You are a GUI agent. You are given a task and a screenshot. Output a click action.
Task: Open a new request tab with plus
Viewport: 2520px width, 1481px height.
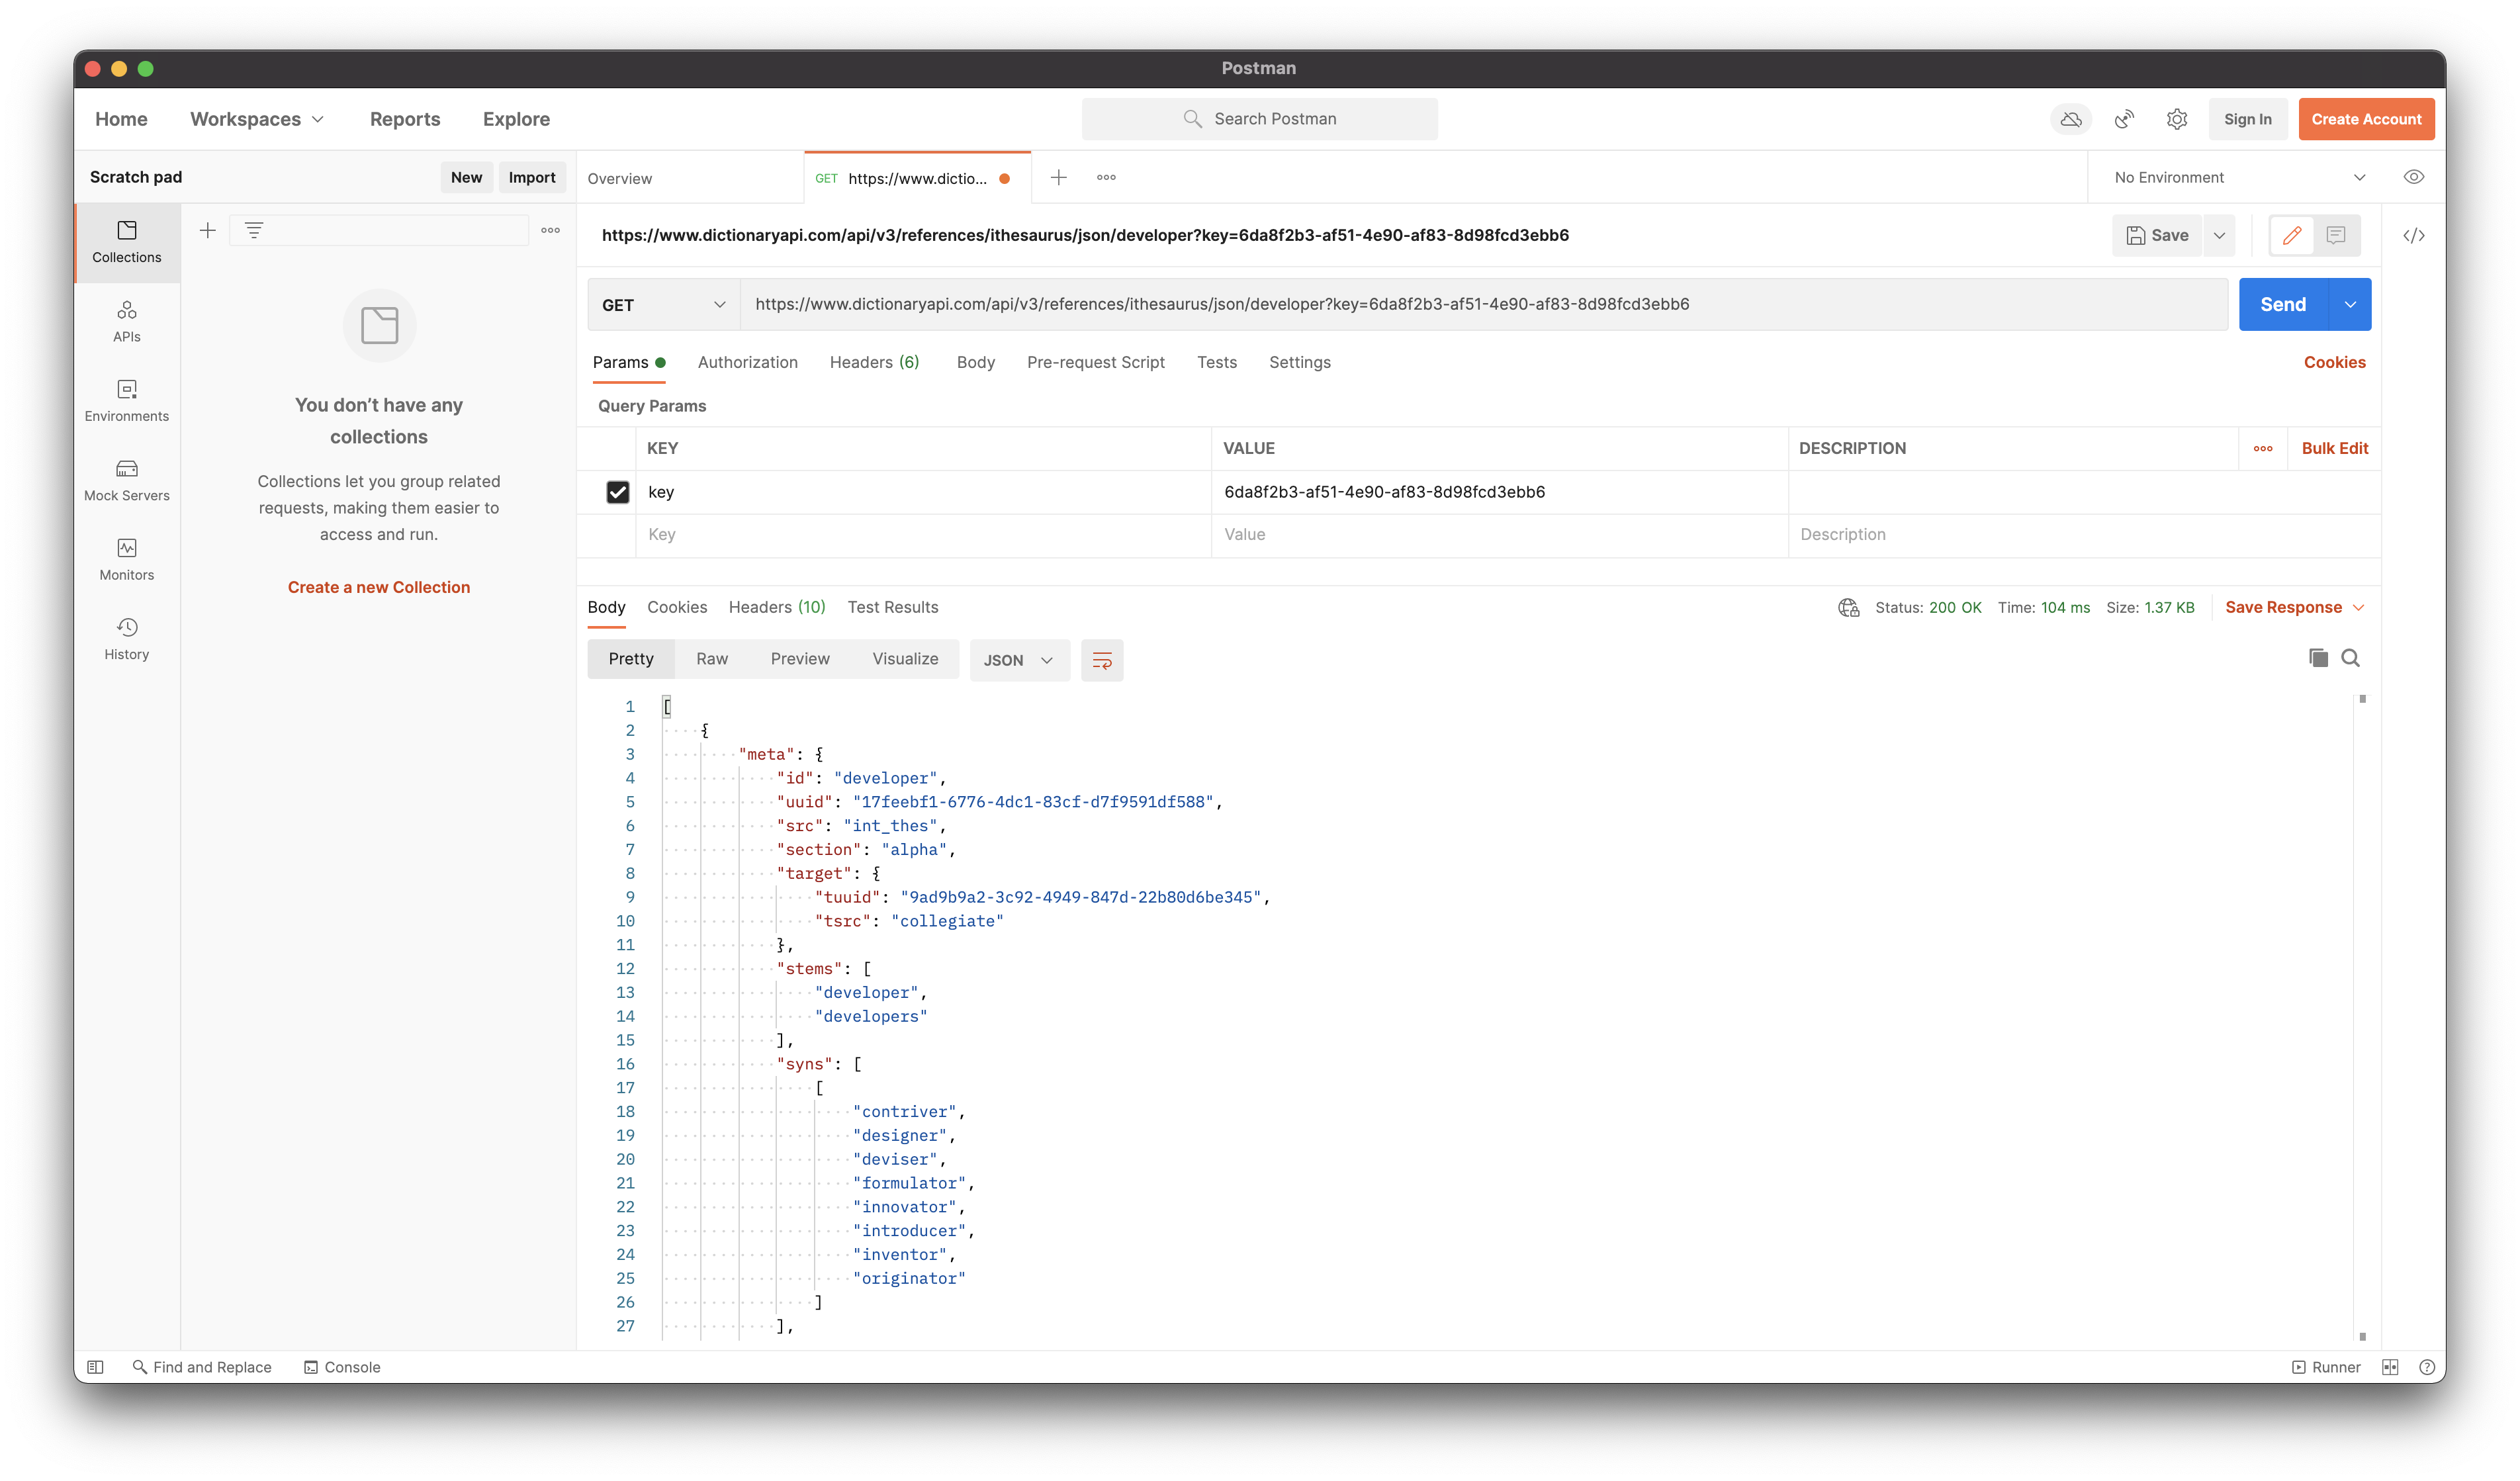pyautogui.click(x=1059, y=178)
